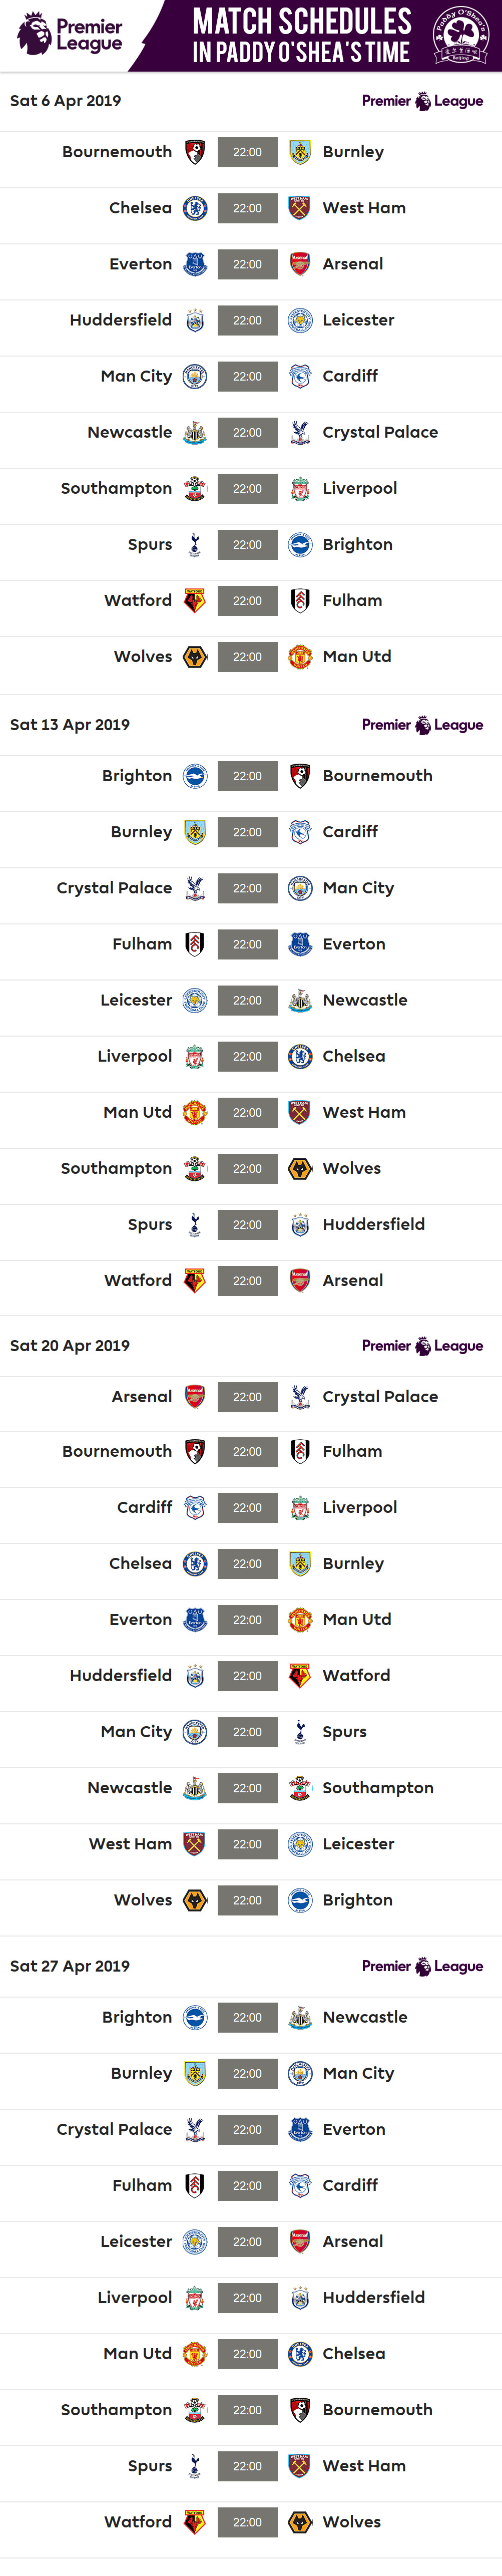The width and height of the screenshot is (502, 2576).
Task: Click the Premier League lion logo in header
Action: 35,33
